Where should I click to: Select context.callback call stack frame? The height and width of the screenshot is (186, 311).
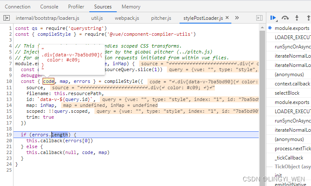pos(292,84)
